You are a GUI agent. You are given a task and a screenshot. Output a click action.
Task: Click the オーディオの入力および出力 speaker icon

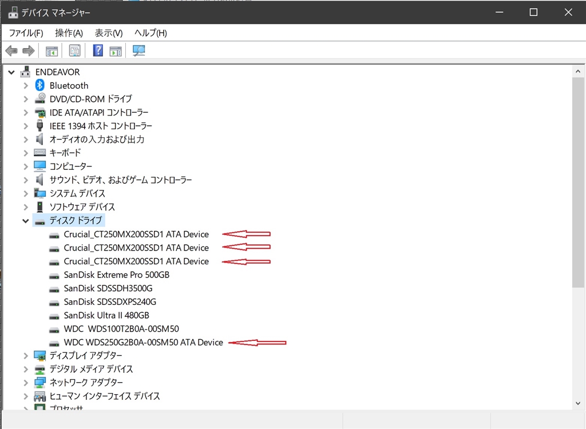(x=39, y=139)
